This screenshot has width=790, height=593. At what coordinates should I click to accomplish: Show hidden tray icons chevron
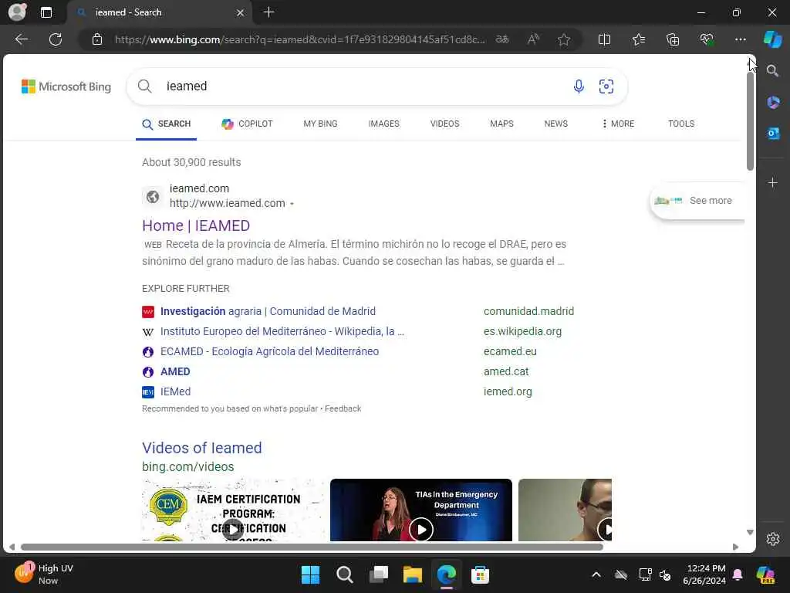point(596,574)
